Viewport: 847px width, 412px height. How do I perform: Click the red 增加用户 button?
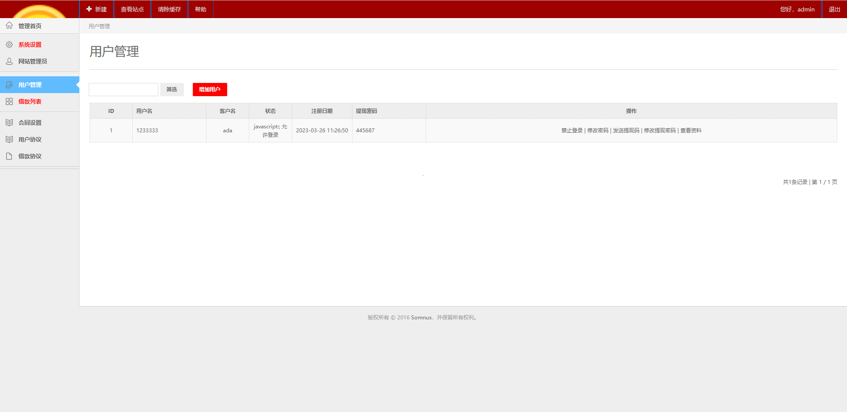tap(210, 90)
